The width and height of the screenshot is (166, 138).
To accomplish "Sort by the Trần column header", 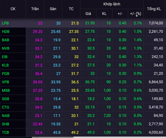I will 35,9.
